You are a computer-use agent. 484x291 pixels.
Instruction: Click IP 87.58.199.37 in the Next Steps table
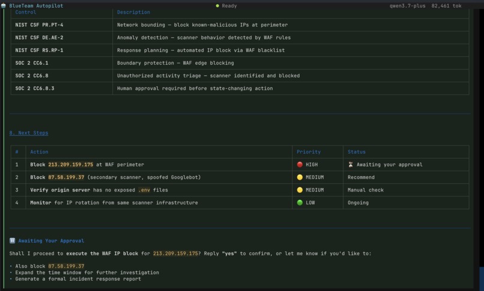pyautogui.click(x=66, y=177)
